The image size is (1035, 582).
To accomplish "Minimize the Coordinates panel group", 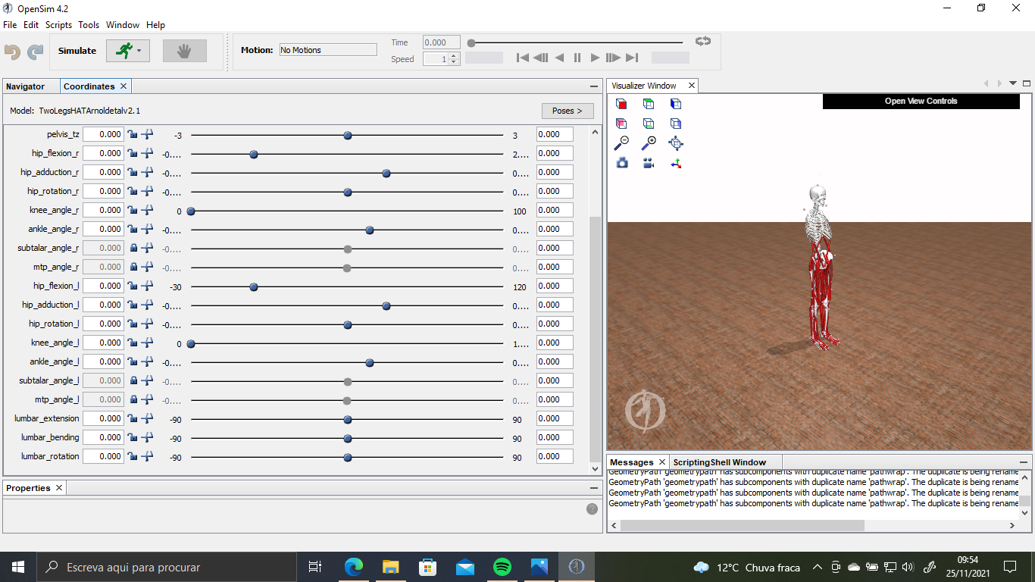I will (594, 86).
